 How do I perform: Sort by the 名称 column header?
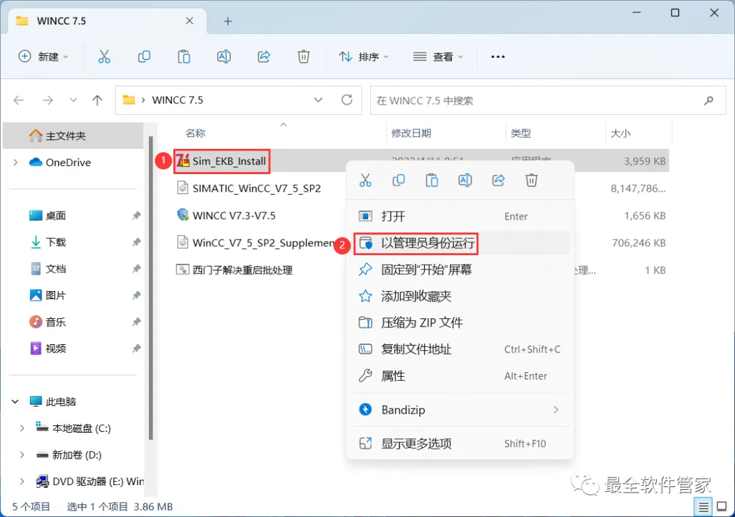[x=195, y=133]
